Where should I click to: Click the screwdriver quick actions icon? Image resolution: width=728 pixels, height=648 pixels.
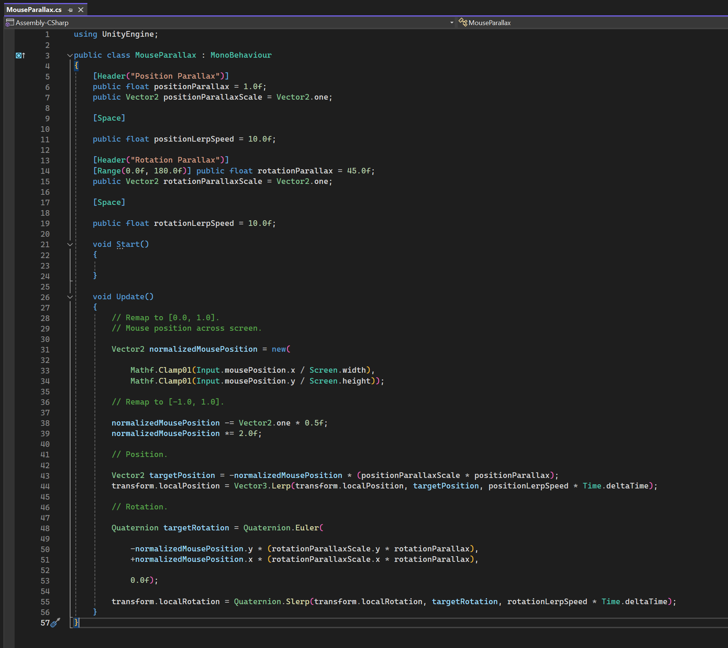tap(55, 623)
